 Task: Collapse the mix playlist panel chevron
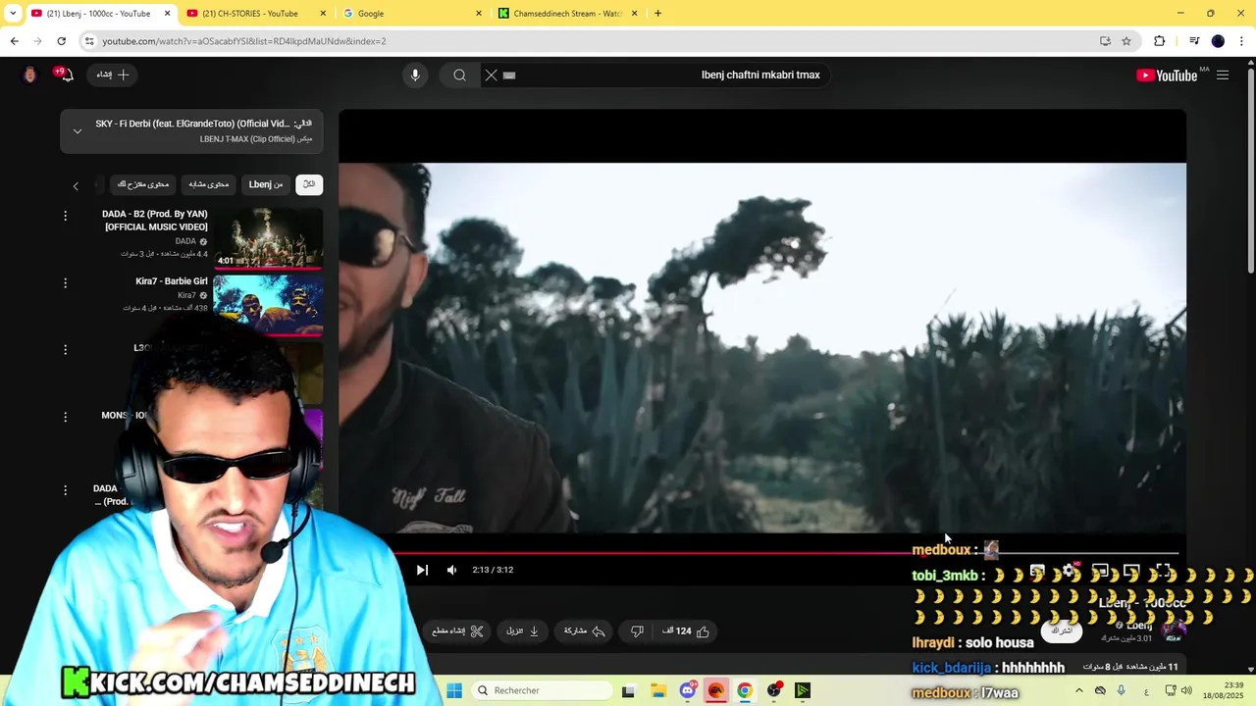[78, 131]
